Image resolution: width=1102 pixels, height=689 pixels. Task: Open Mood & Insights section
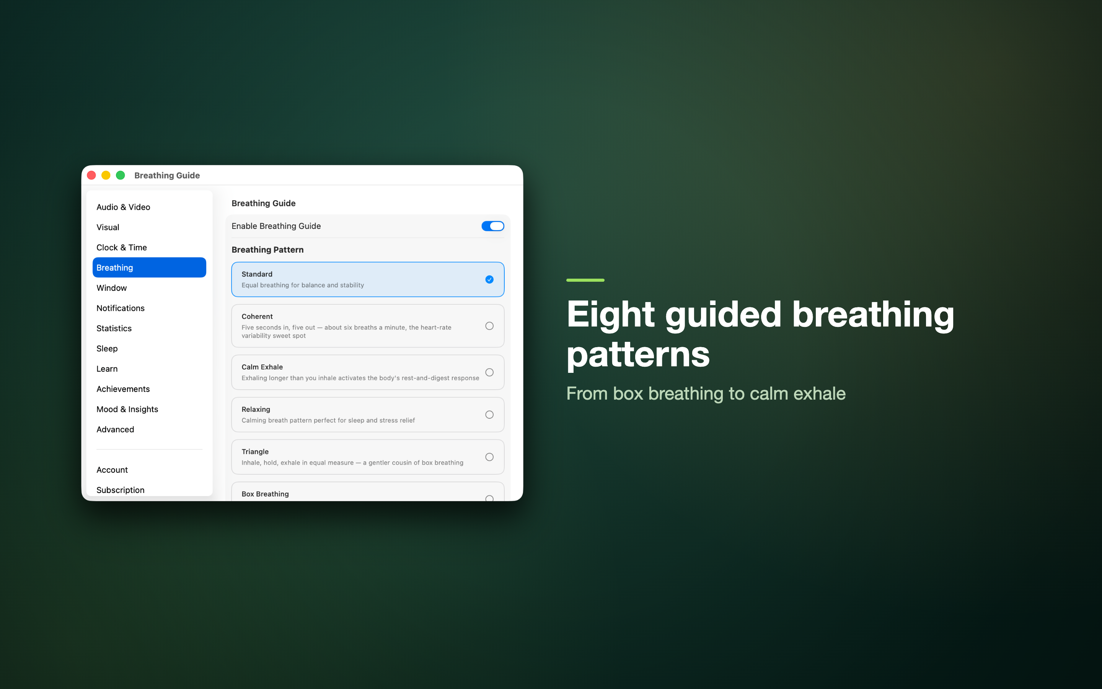coord(149,409)
